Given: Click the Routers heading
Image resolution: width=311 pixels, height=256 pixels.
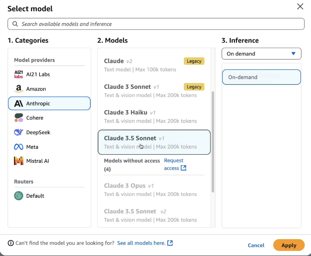Looking at the screenshot, I should [24, 182].
